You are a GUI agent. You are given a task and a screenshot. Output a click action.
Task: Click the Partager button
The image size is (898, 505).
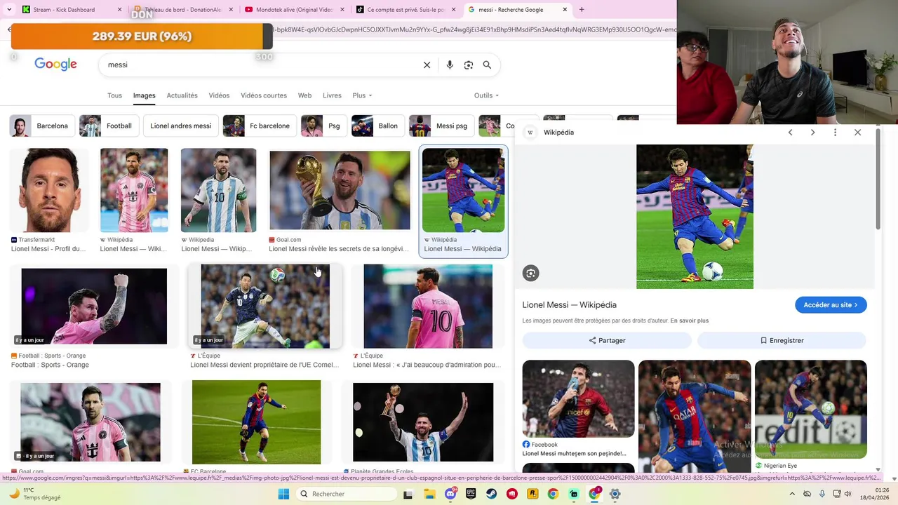coord(607,340)
